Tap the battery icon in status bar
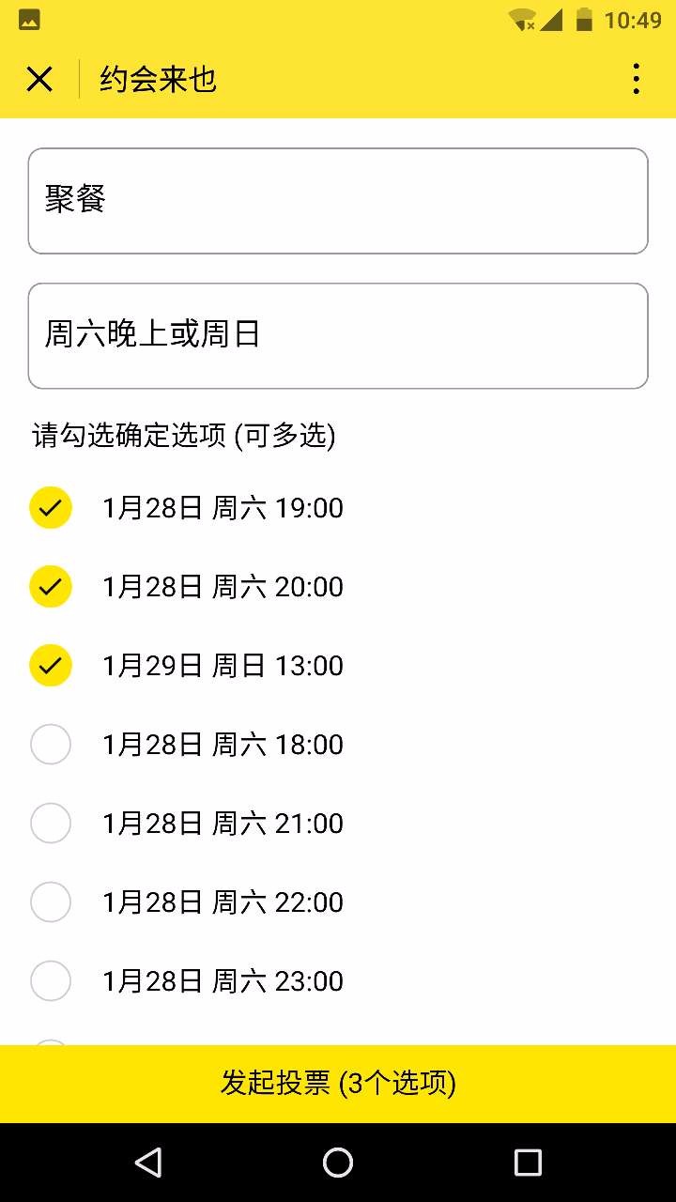 click(584, 20)
